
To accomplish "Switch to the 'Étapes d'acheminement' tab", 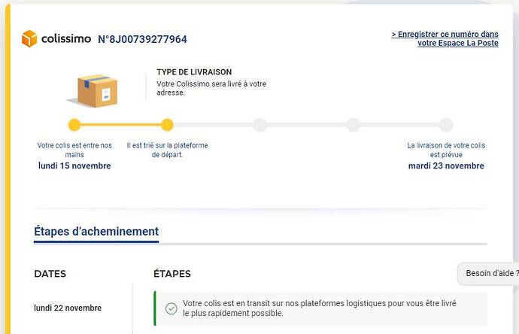I will pyautogui.click(x=96, y=232).
